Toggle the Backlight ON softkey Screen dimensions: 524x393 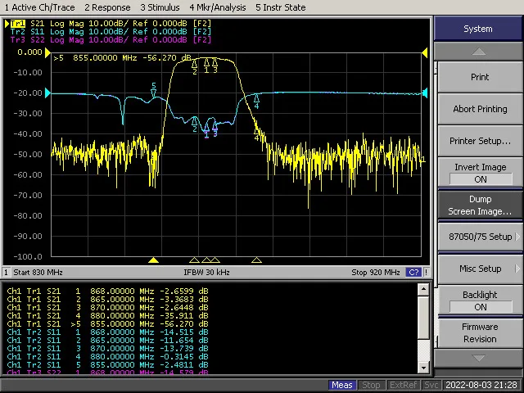point(480,300)
